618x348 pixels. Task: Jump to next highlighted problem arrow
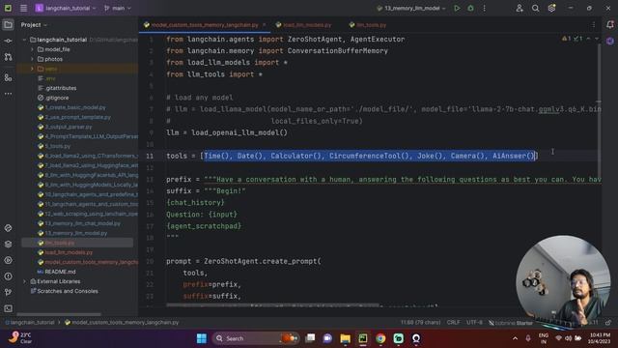coord(597,39)
